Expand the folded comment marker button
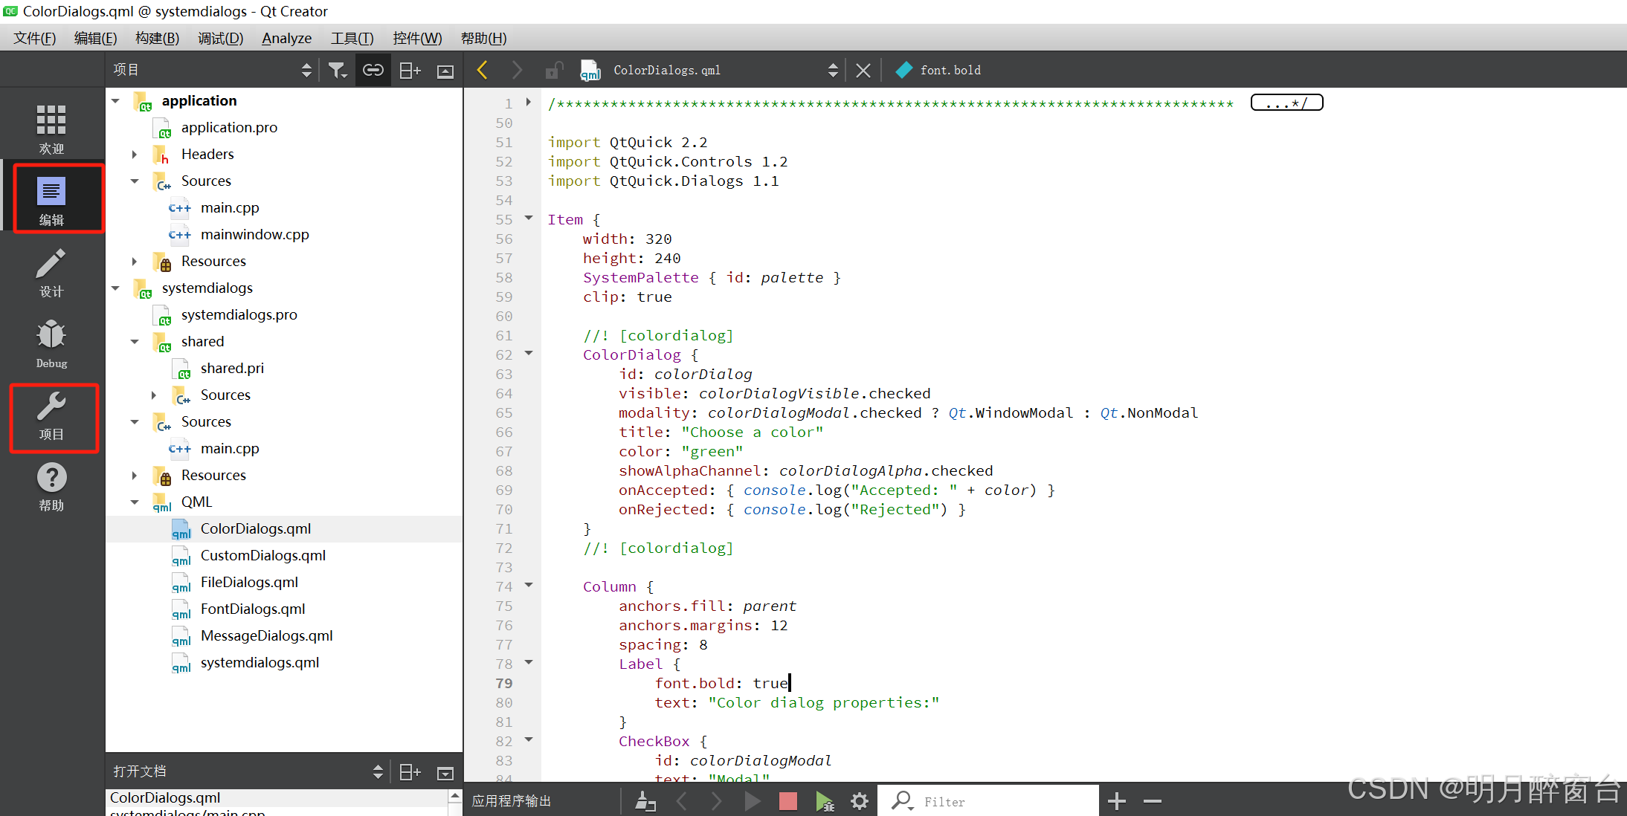1627x816 pixels. click(1286, 103)
